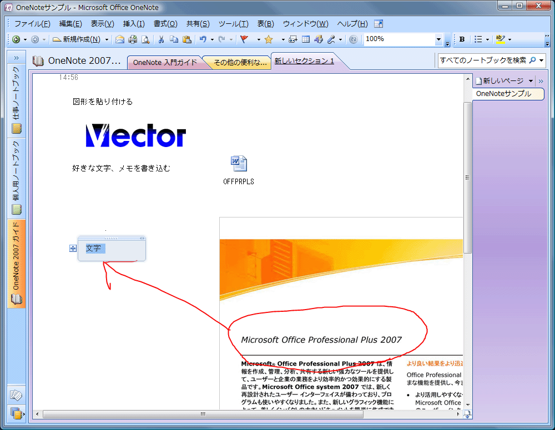Open the ヘルプ(H) menu

[x=352, y=24]
